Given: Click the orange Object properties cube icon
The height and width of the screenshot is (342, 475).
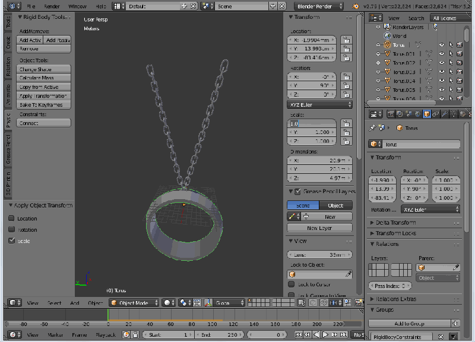Looking at the screenshot, I should tap(427, 114).
